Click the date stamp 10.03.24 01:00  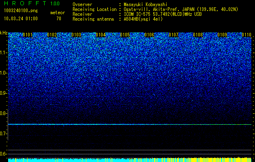[21, 19]
